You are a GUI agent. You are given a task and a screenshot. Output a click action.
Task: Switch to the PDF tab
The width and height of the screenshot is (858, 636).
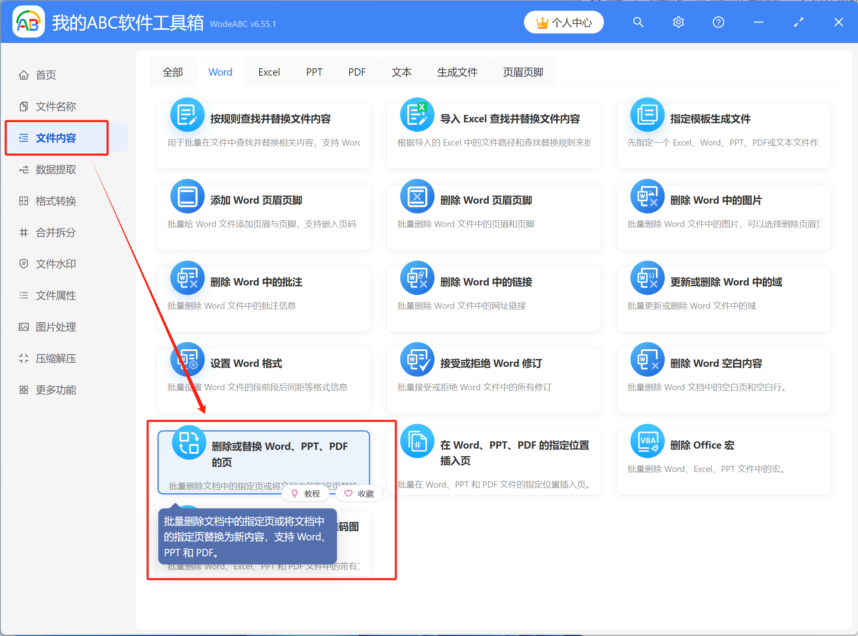pos(357,72)
